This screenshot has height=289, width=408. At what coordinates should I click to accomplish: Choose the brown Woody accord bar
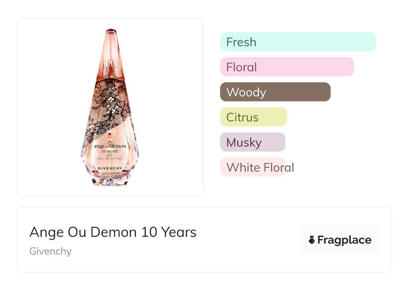point(275,92)
